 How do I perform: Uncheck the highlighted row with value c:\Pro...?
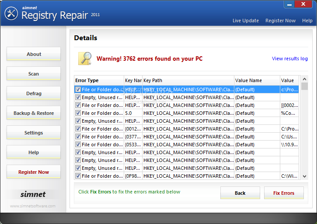coord(78,90)
